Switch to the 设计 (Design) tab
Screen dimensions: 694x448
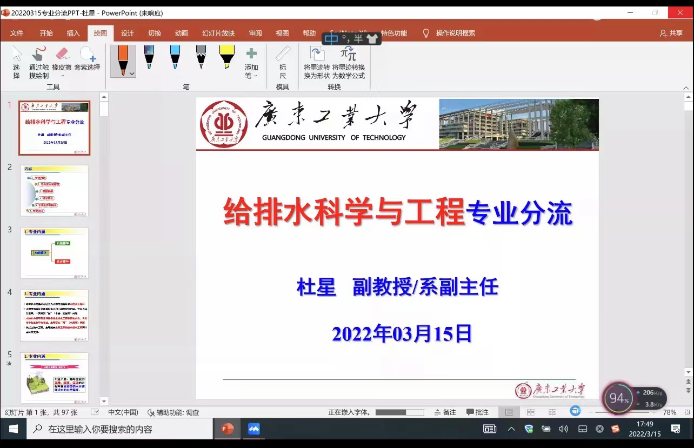point(128,33)
